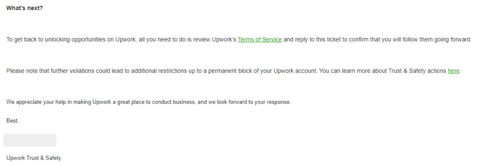Open the Terms of Service link
This screenshot has width=477, height=167.
(260, 40)
